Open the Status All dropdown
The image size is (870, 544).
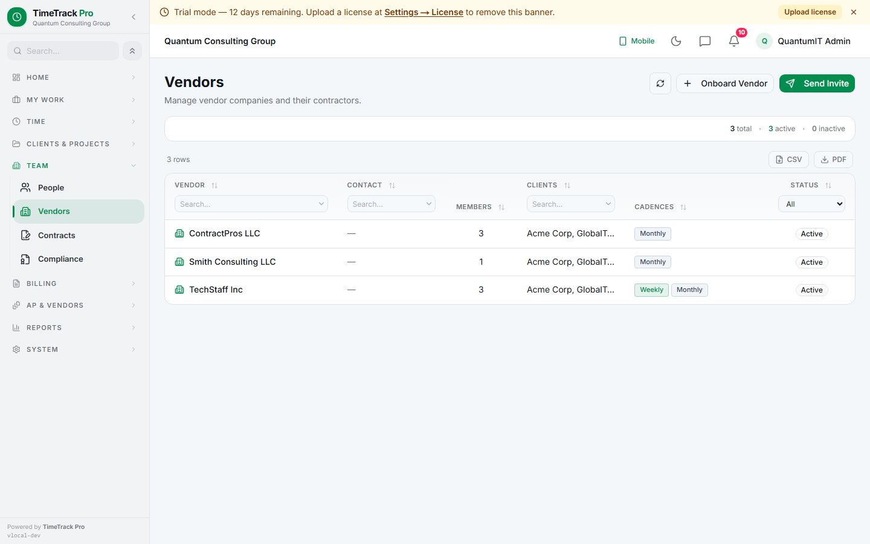tap(811, 204)
